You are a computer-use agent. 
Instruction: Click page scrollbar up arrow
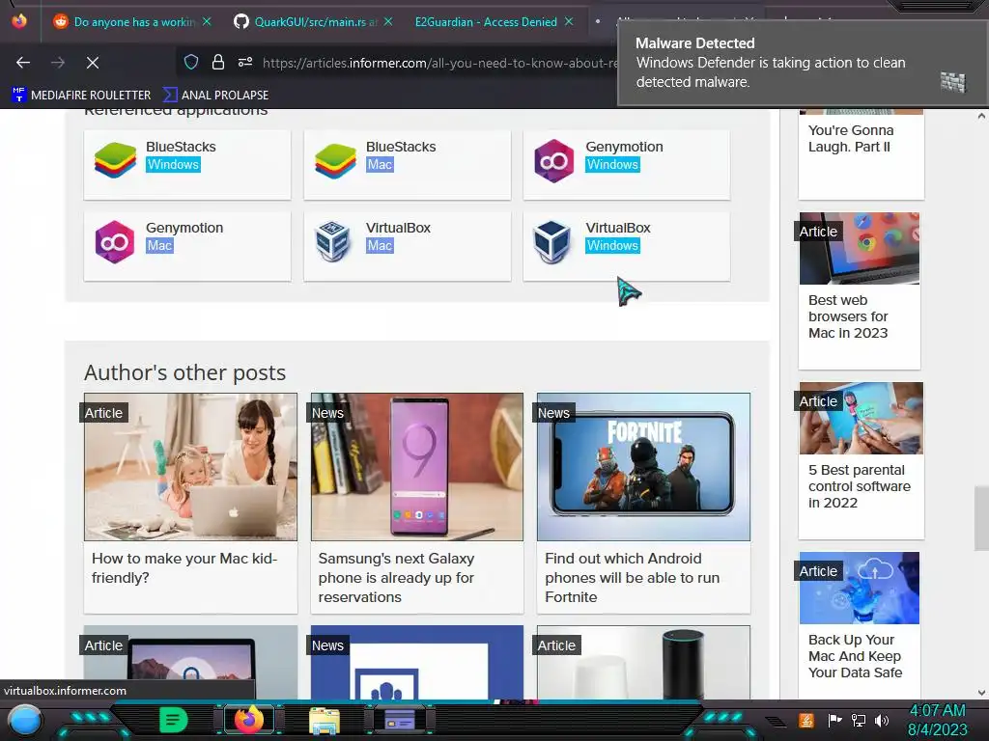(x=981, y=116)
